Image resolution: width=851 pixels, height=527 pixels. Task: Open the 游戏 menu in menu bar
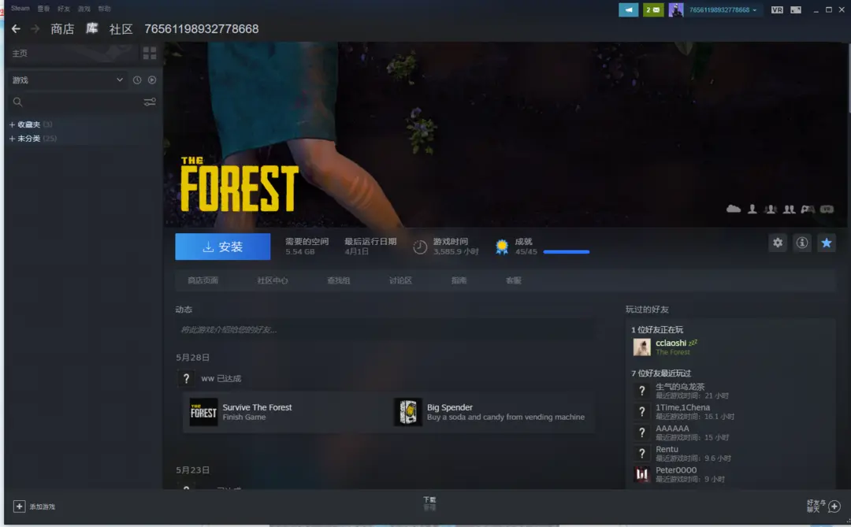coord(84,9)
